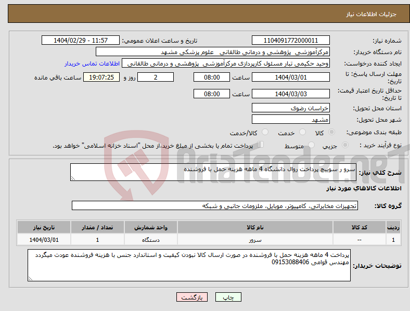This screenshot has width=410, height=311.
Task: Click the resize handle of buyer notes area
Action: pyautogui.click(x=30, y=279)
